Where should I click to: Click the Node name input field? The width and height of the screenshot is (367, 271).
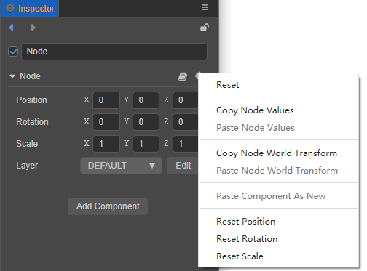(x=114, y=52)
